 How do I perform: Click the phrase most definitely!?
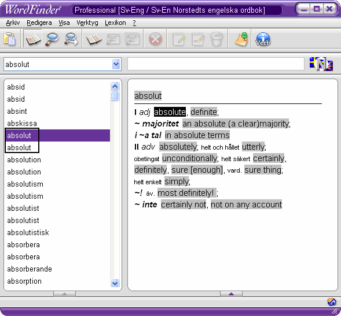tap(187, 193)
